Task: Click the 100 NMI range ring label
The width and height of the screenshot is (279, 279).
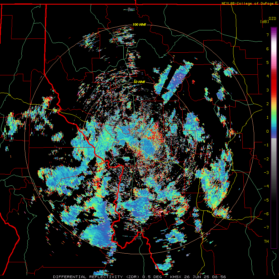Action: click(x=139, y=24)
